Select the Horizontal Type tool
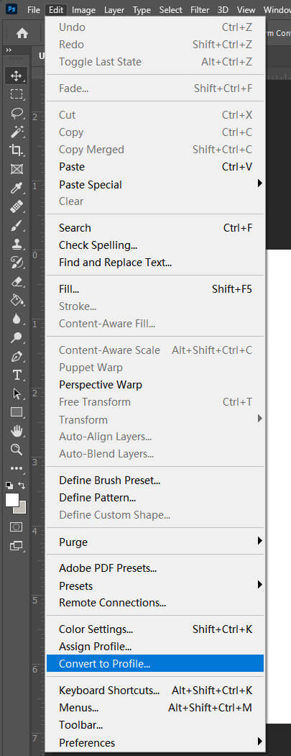This screenshot has height=756, width=291. coord(17,375)
